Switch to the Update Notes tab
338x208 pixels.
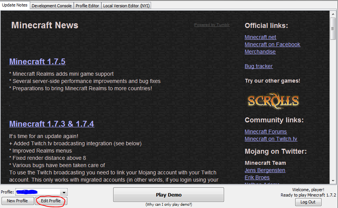click(x=15, y=5)
